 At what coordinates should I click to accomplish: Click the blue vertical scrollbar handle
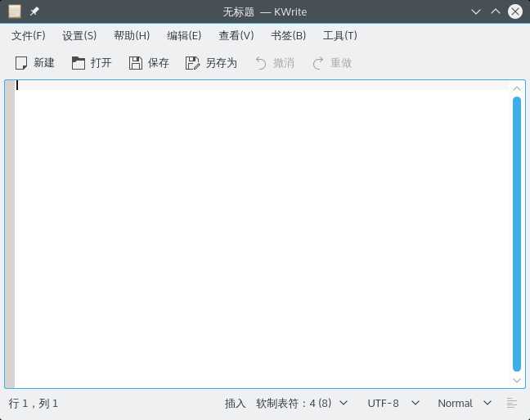pos(516,234)
